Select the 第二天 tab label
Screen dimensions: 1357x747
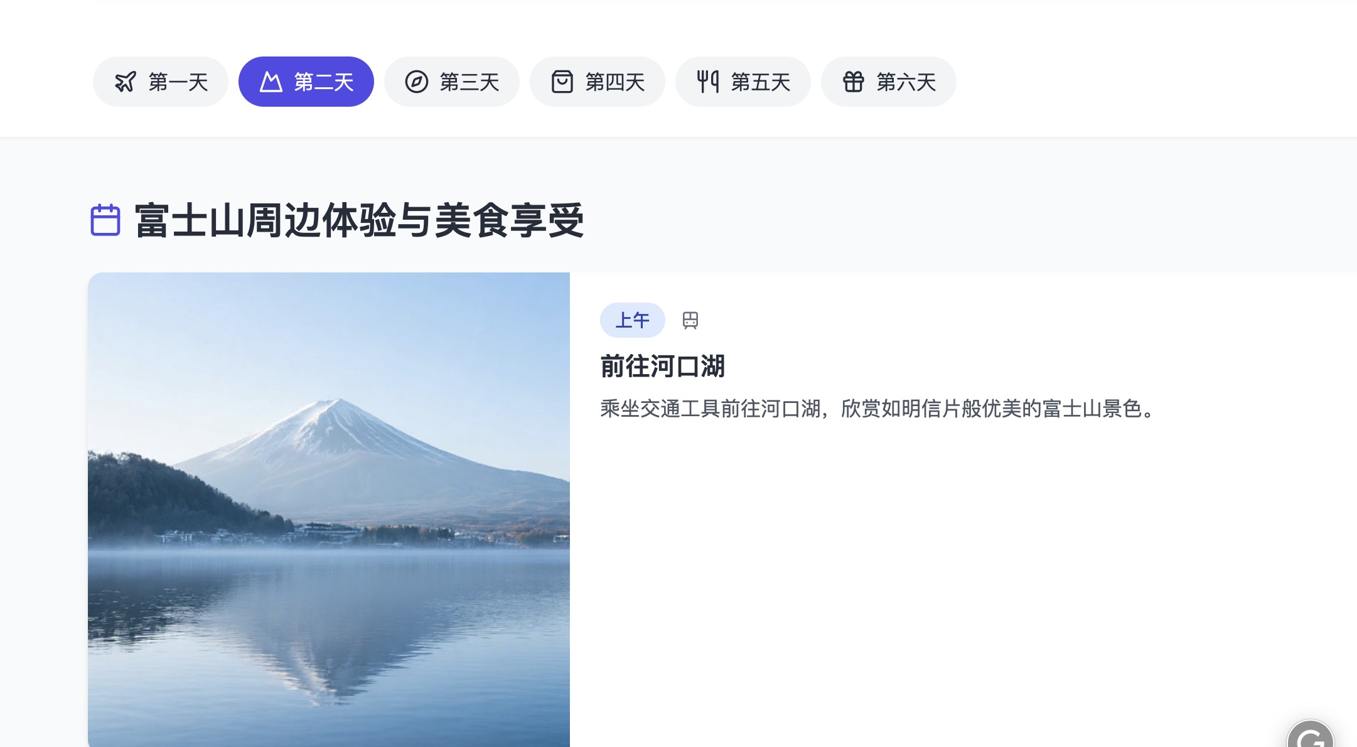click(324, 82)
